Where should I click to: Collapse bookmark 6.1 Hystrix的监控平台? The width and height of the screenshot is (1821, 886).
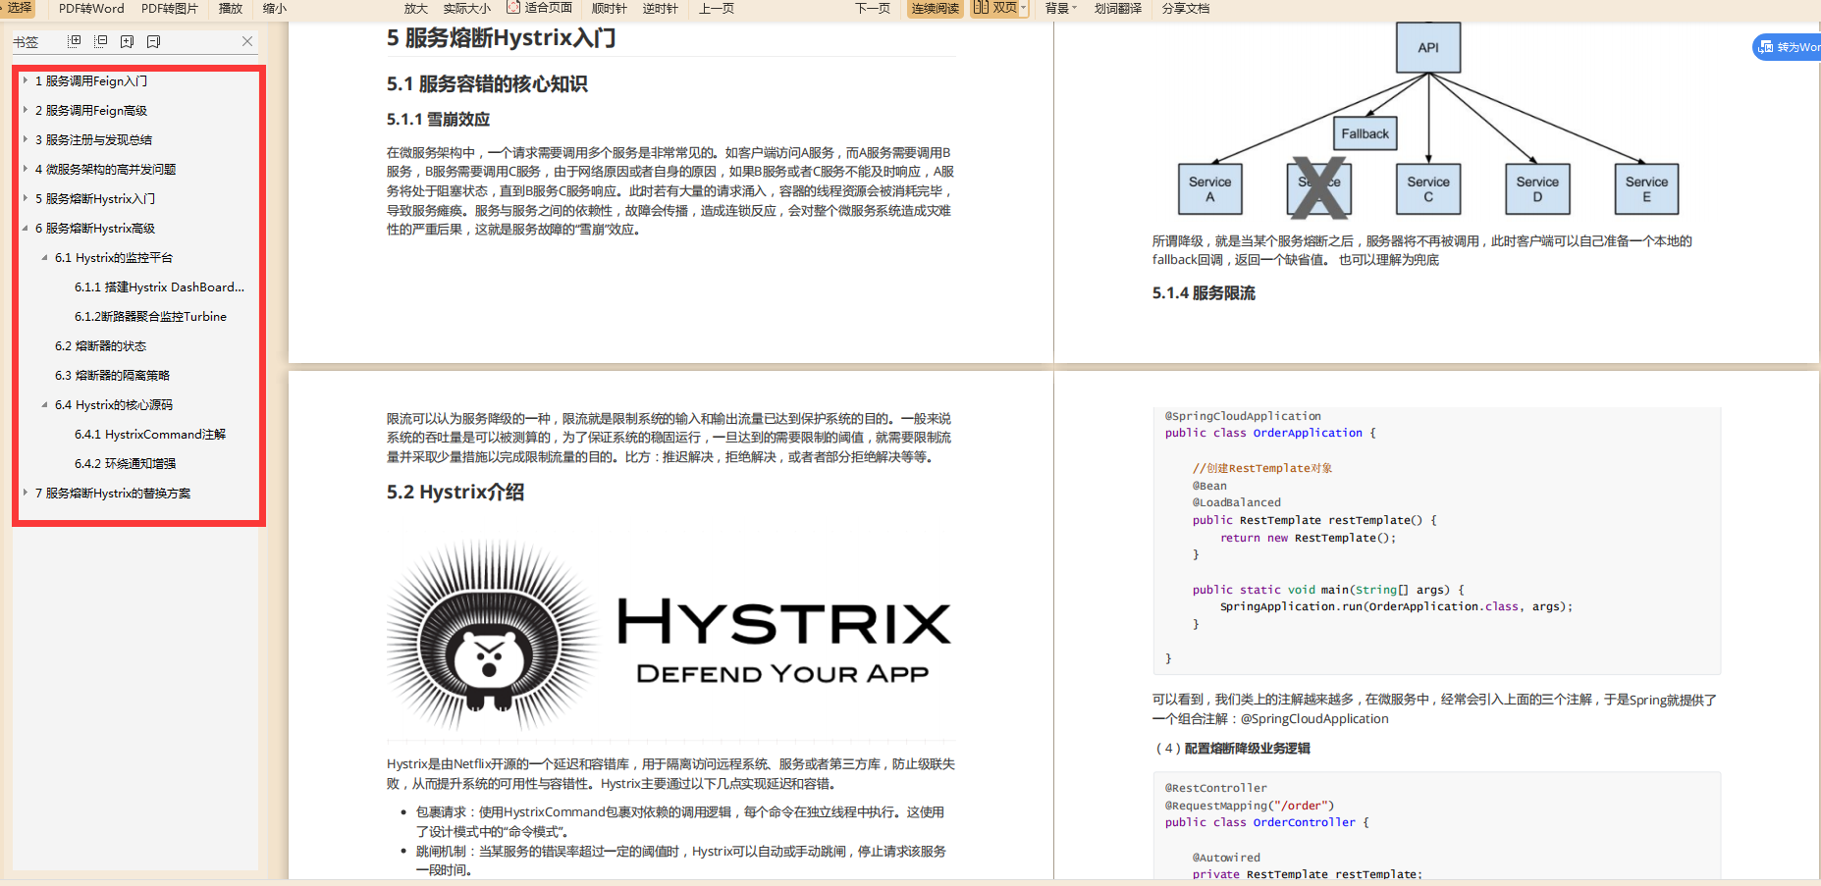(45, 257)
